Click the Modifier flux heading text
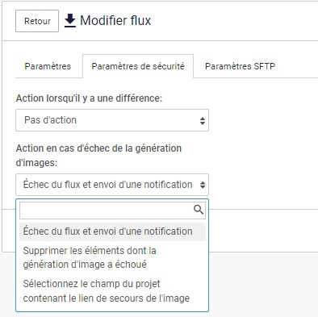Image resolution: width=318 pixels, height=317 pixels. pyautogui.click(x=115, y=21)
